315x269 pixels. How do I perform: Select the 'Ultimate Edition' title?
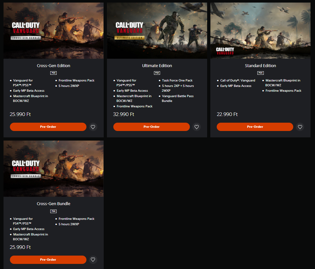click(x=157, y=66)
